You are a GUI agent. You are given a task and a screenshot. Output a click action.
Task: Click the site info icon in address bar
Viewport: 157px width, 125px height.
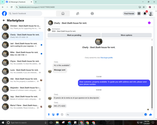click(17, 7)
